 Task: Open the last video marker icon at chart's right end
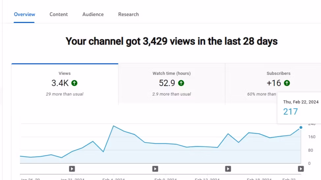301,169
